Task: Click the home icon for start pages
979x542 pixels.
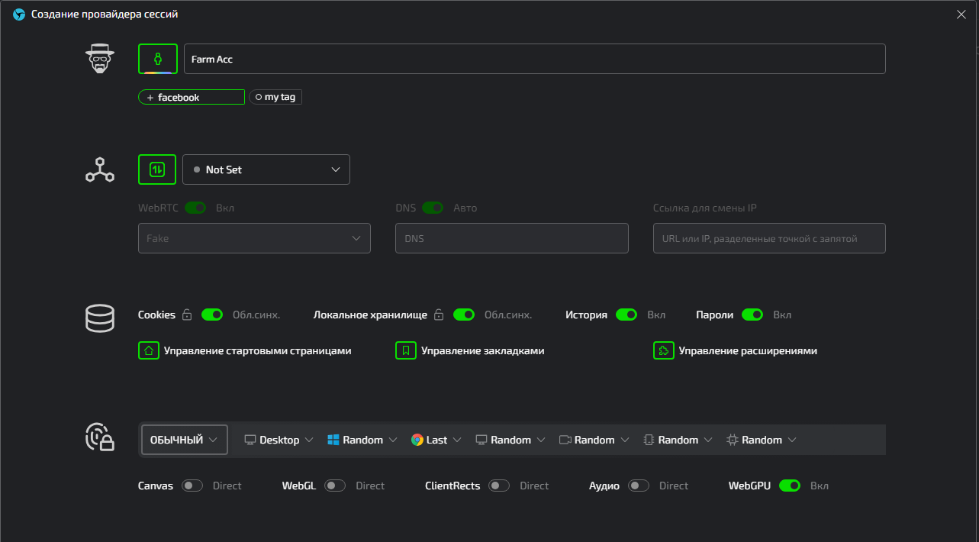Action: click(x=149, y=351)
